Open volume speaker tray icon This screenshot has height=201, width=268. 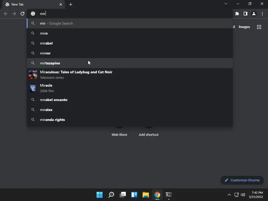tap(243, 195)
